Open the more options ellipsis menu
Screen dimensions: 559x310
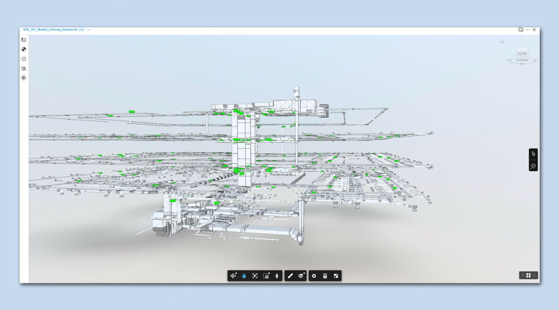click(527, 30)
